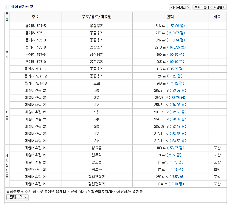Click address 용계리 564-5
Screen dimensions: 231x207
pyautogui.click(x=36, y=26)
